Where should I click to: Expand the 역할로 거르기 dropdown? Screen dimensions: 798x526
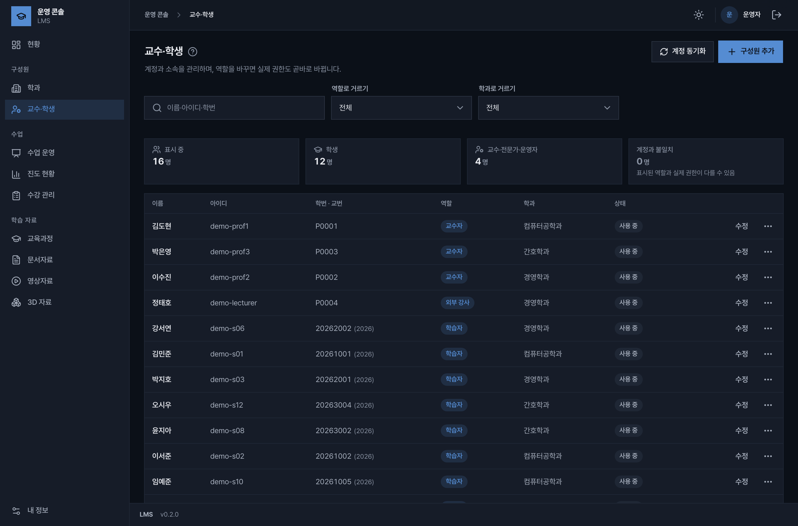401,108
